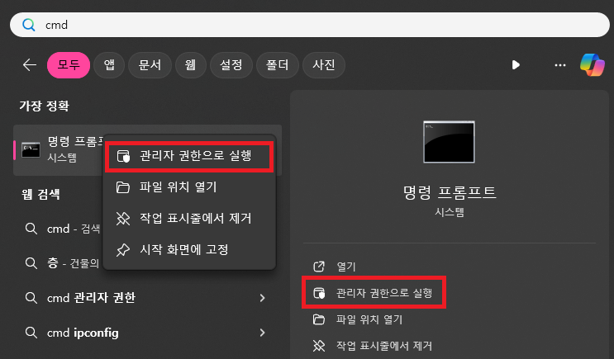Expand the cmd ipconfig suggestion chevron
Viewport: 614px width, 359px height.
tap(262, 333)
